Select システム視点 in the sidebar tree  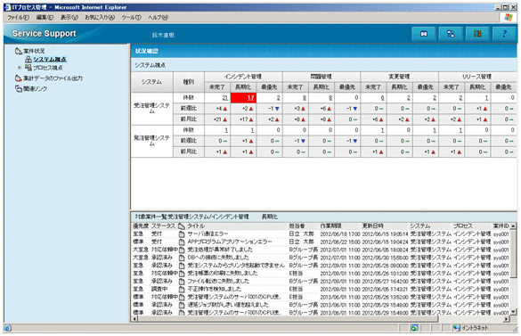50,59
